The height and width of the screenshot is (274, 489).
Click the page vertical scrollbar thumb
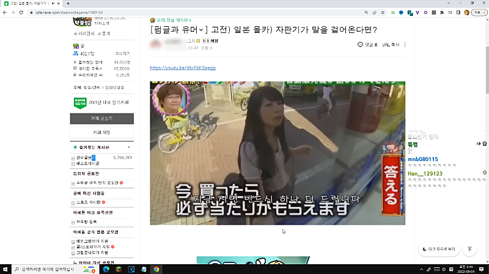487,70
